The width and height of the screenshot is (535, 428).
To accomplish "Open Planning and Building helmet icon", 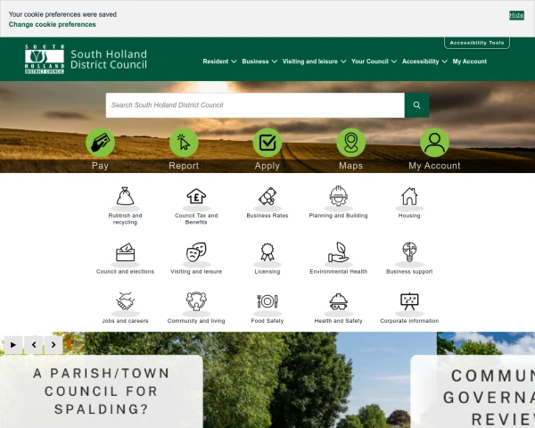I will (338, 196).
